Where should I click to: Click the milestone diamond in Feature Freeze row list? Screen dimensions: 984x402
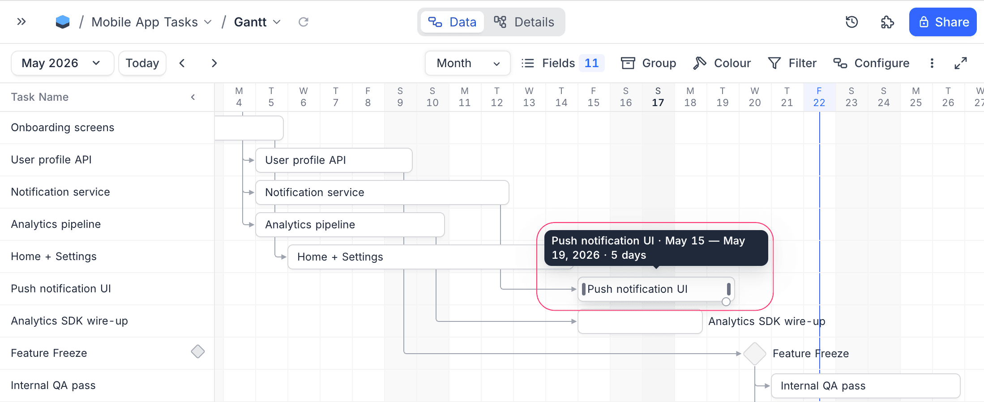click(198, 351)
